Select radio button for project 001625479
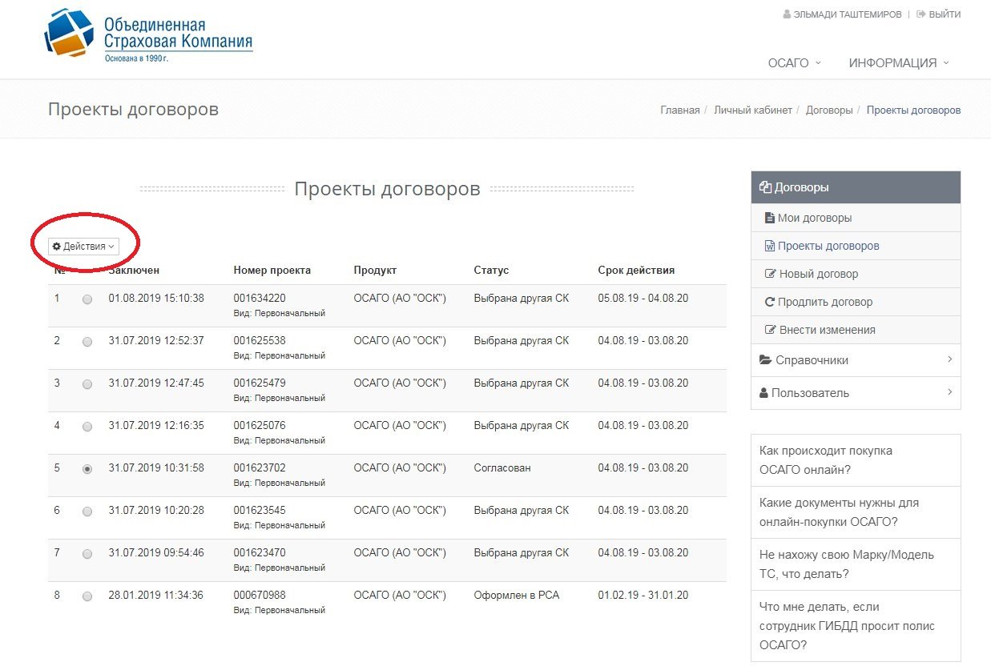 tap(87, 384)
